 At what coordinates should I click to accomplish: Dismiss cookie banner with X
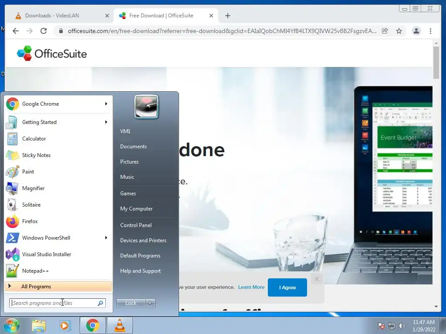(317, 279)
